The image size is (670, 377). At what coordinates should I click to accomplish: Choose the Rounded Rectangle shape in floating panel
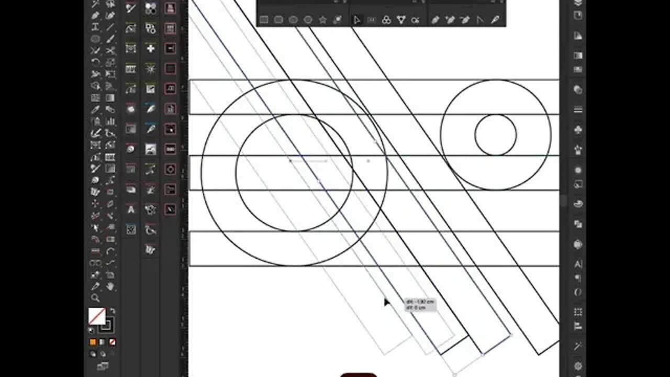pyautogui.click(x=278, y=20)
